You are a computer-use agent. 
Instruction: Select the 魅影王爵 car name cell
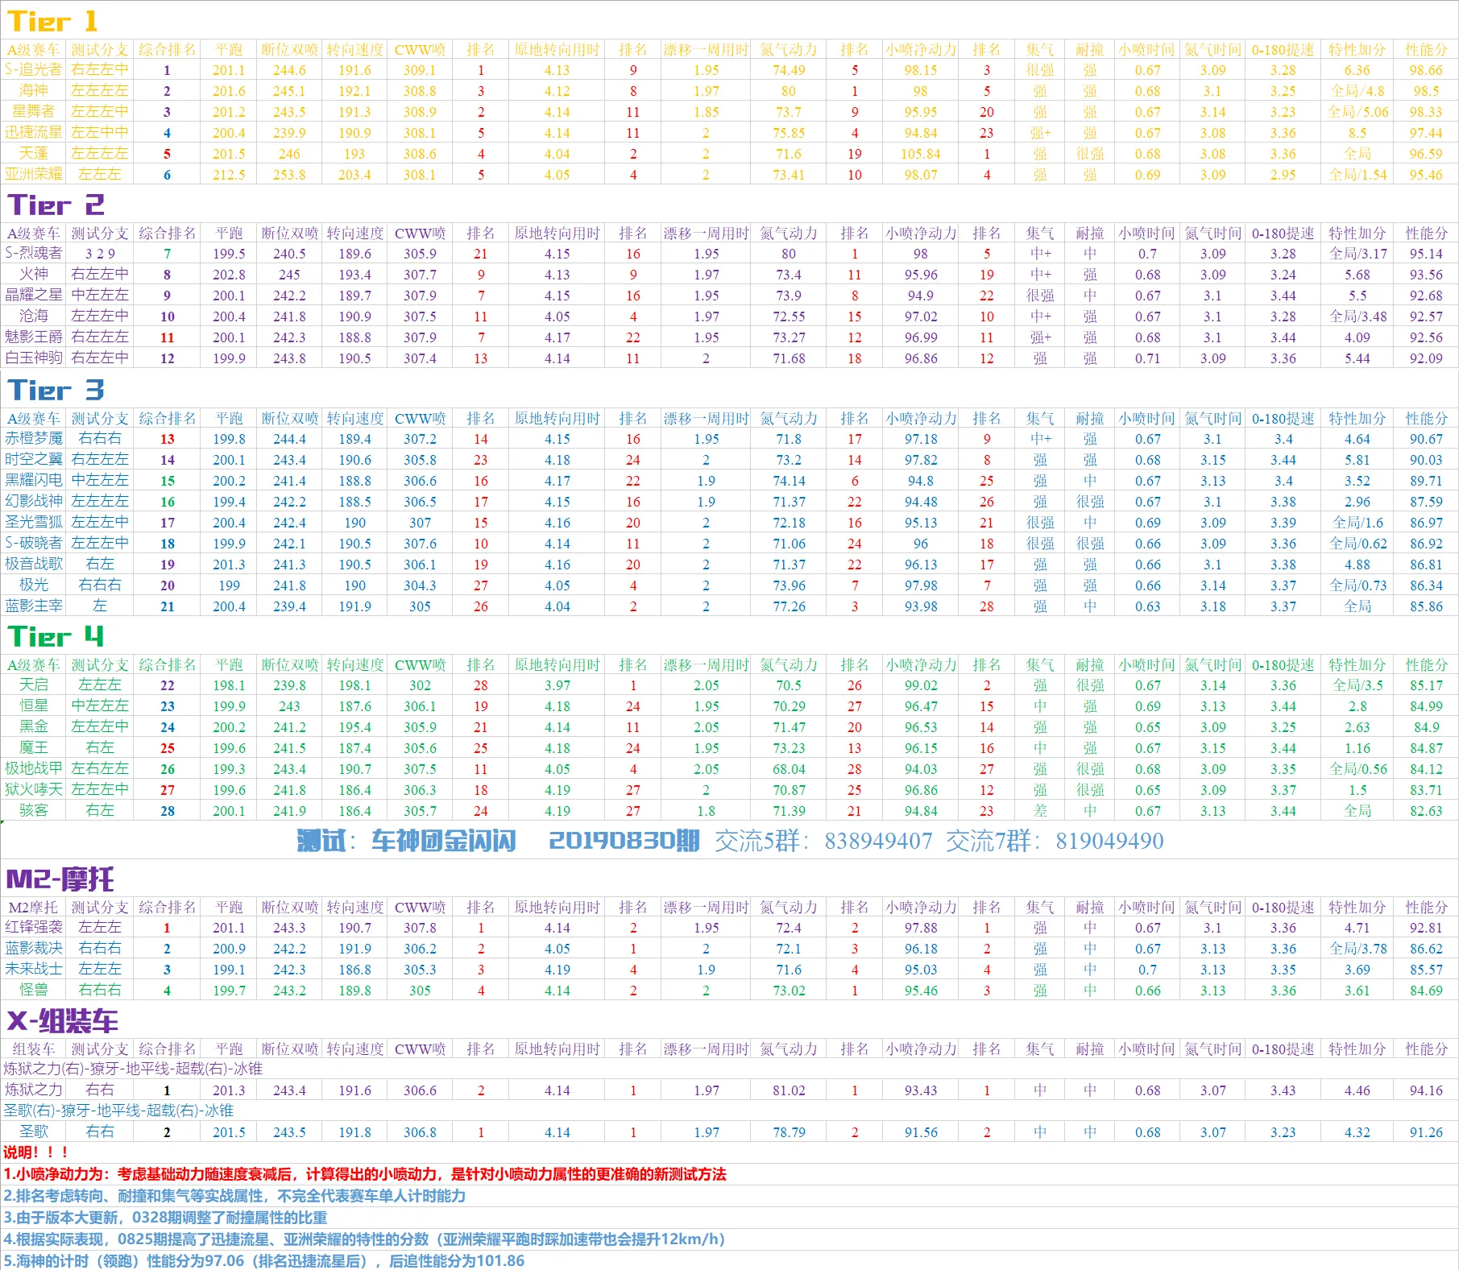pos(34,337)
